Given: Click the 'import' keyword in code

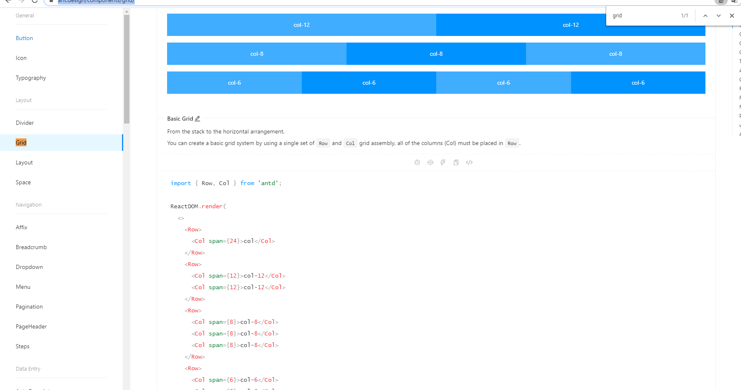Looking at the screenshot, I should click(181, 183).
